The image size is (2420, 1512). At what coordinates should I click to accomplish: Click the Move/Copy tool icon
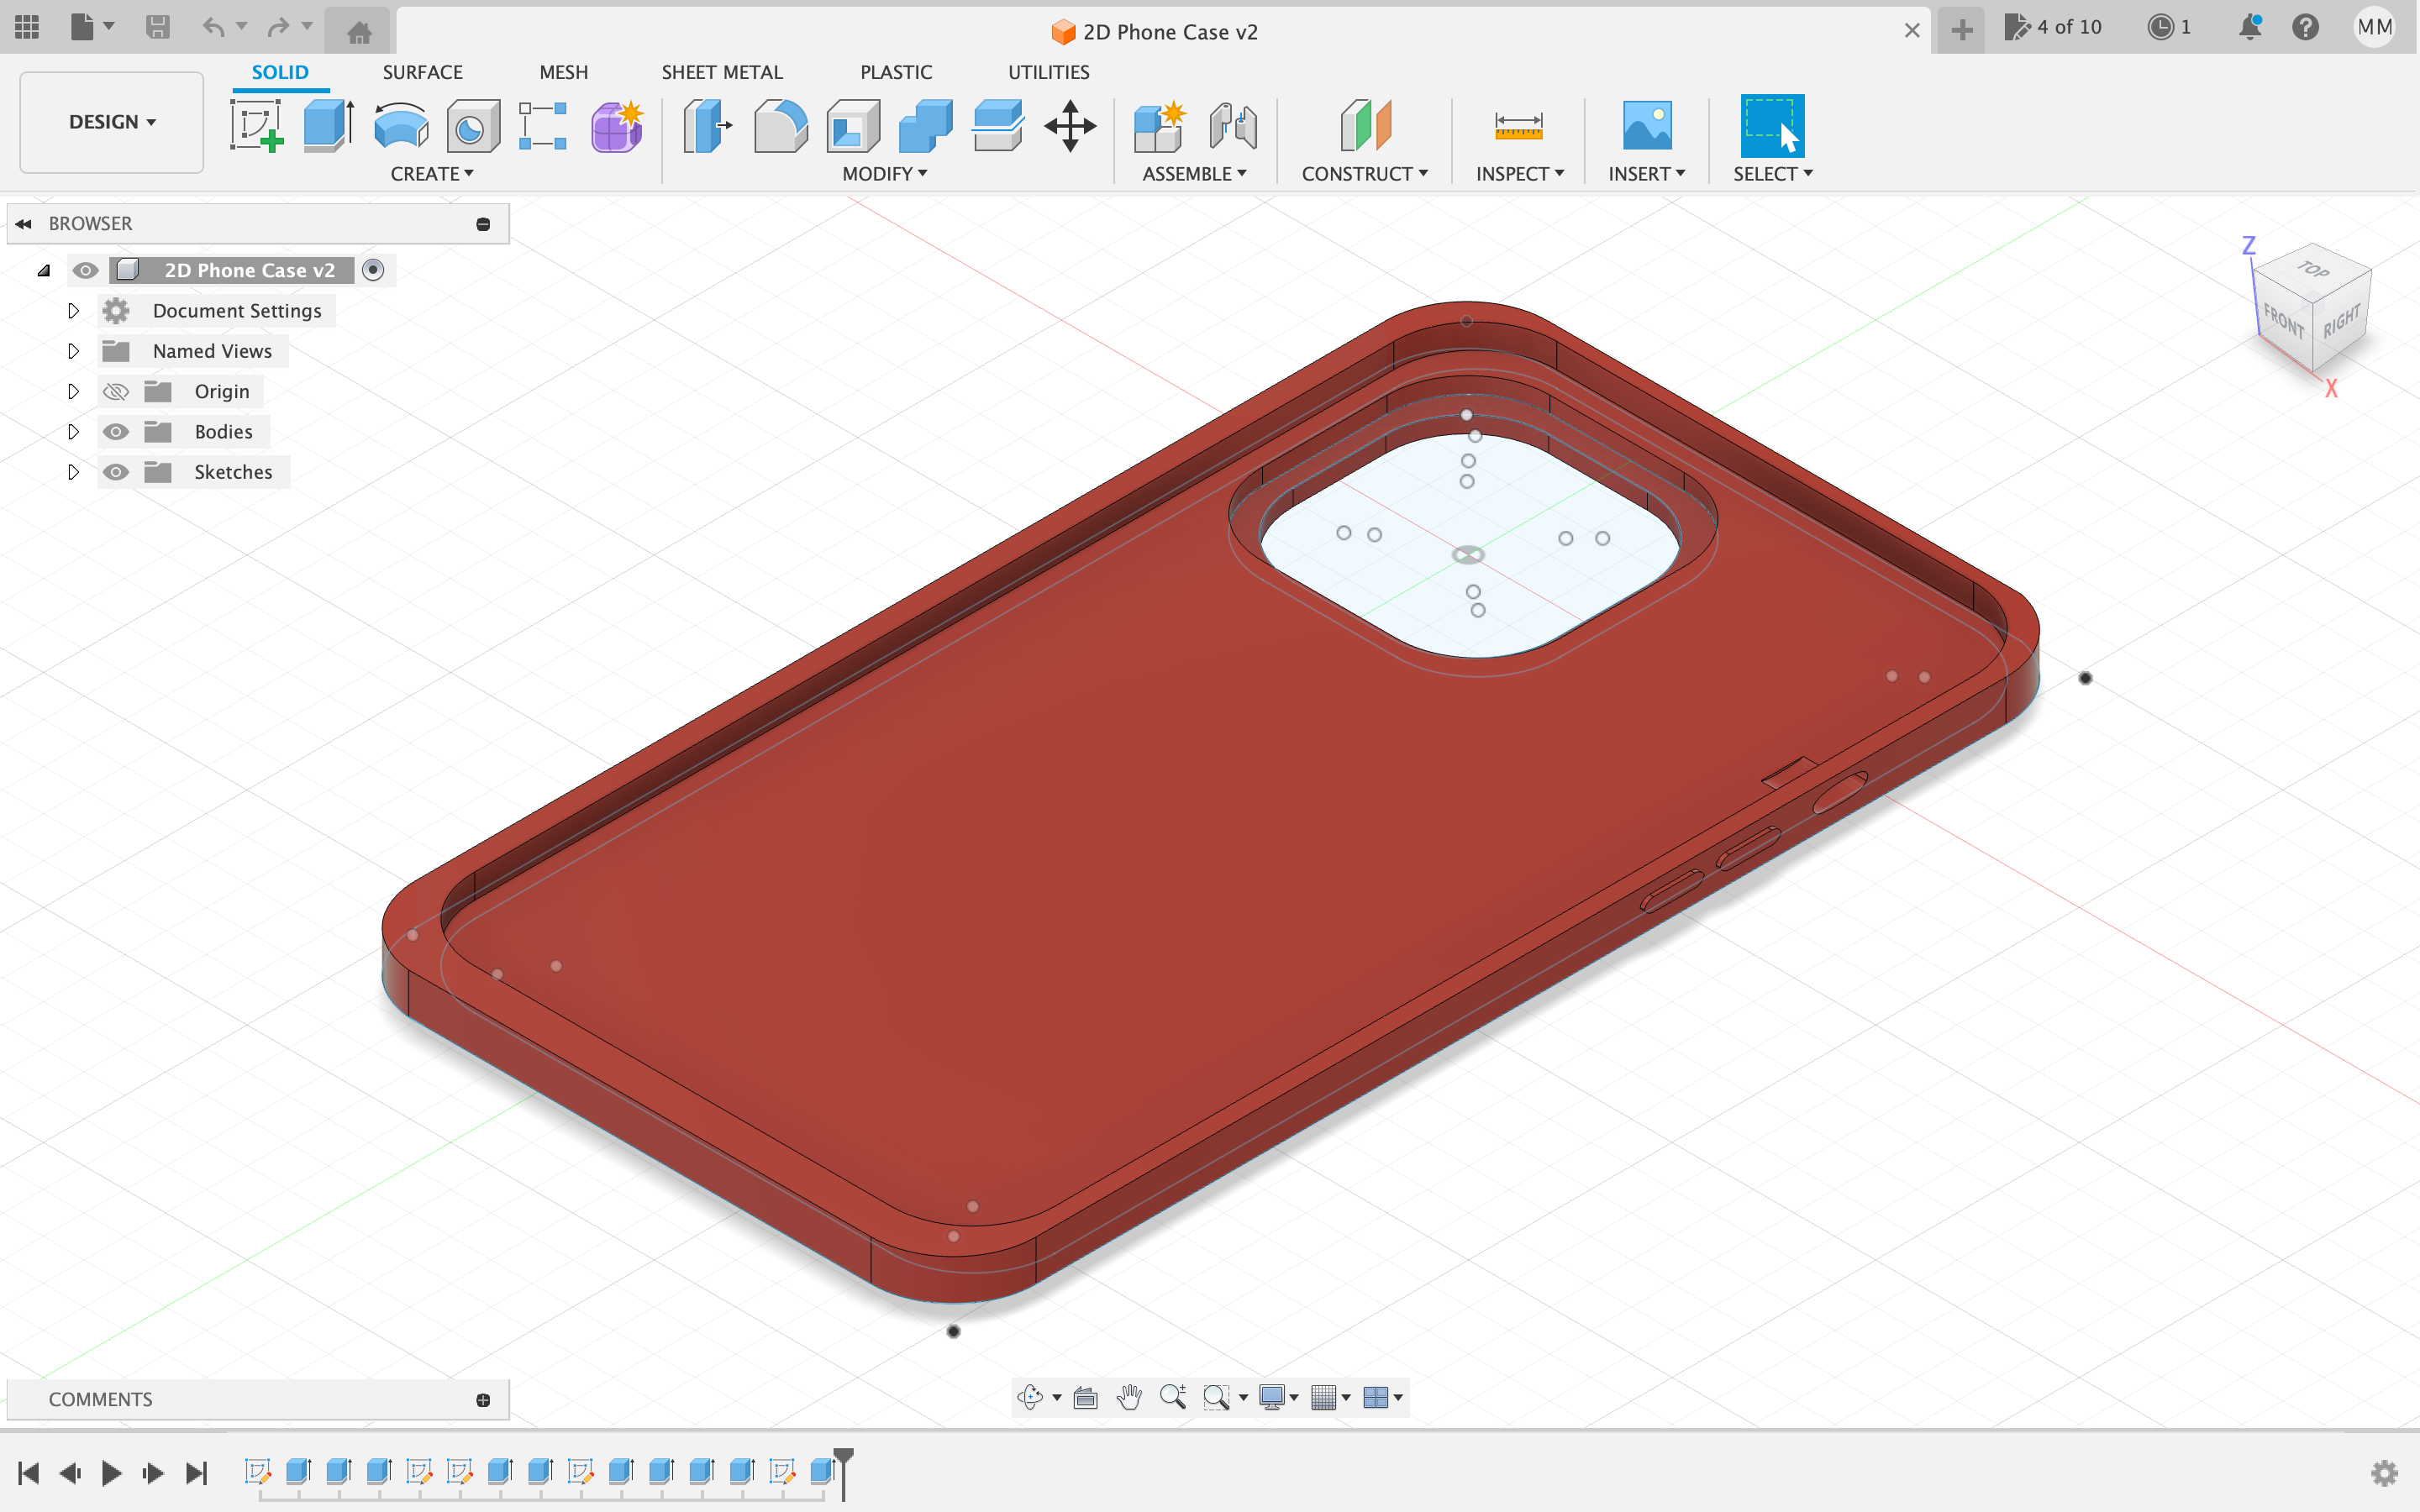pos(1070,126)
